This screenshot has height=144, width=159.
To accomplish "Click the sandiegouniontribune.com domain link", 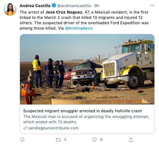I will tap(53, 128).
